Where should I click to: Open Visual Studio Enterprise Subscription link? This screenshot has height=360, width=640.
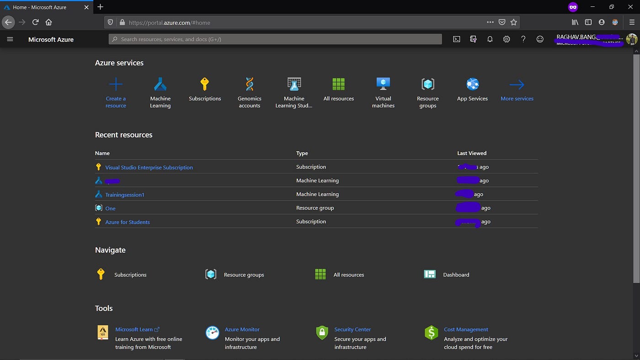[x=149, y=167]
